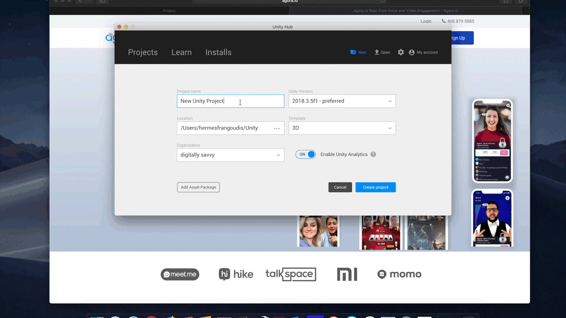Click the hike logo
Viewport: 566px width, 318px height.
(236, 274)
